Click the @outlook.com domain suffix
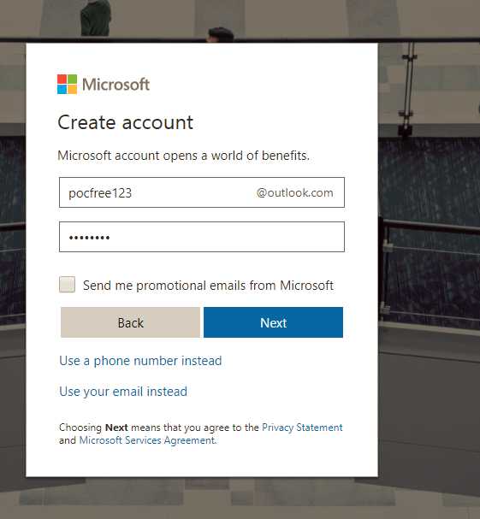Viewport: 480px width, 519px height. point(295,192)
